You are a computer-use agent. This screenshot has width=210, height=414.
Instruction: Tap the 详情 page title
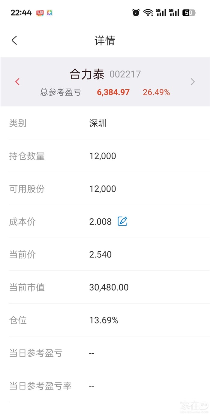point(105,40)
